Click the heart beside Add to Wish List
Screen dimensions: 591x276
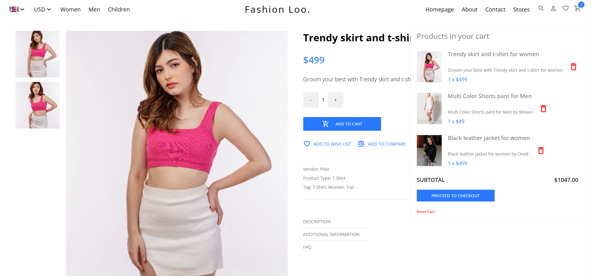pos(307,144)
